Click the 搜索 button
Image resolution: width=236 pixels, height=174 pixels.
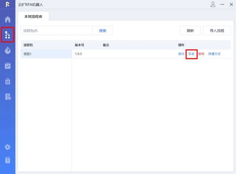click(x=102, y=31)
